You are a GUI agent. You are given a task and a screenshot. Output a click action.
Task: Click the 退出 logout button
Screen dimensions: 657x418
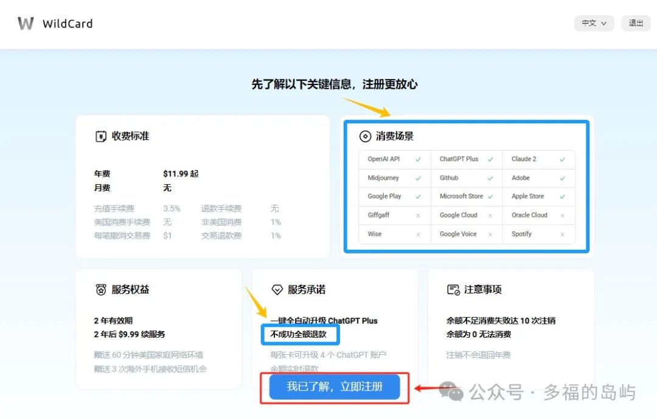click(x=636, y=23)
